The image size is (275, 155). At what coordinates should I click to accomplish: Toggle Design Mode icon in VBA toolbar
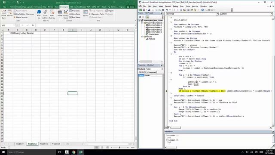tap(184, 10)
